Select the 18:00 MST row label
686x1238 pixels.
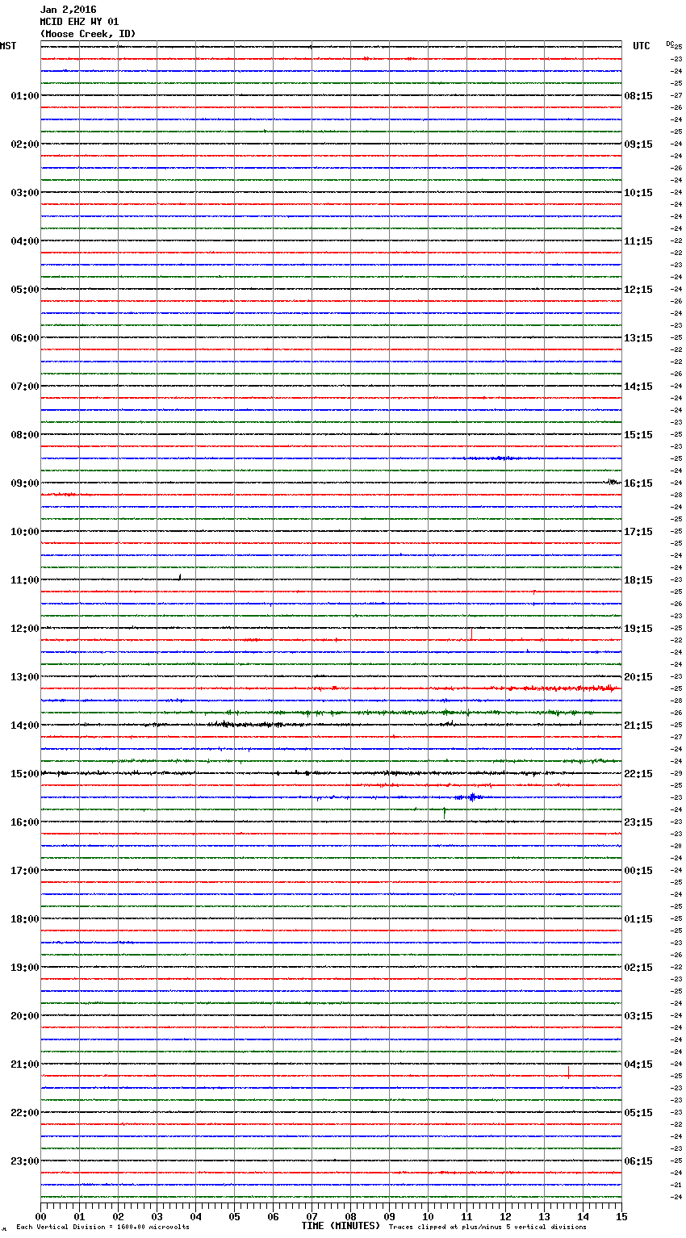coord(25,919)
